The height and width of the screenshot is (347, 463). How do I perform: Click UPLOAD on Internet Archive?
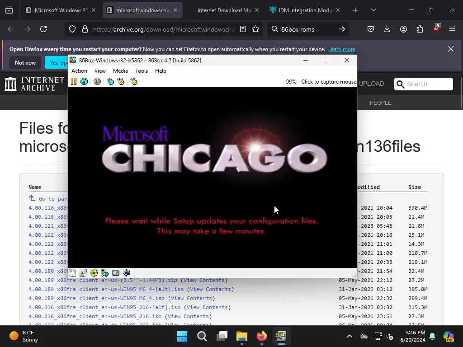coord(372,84)
